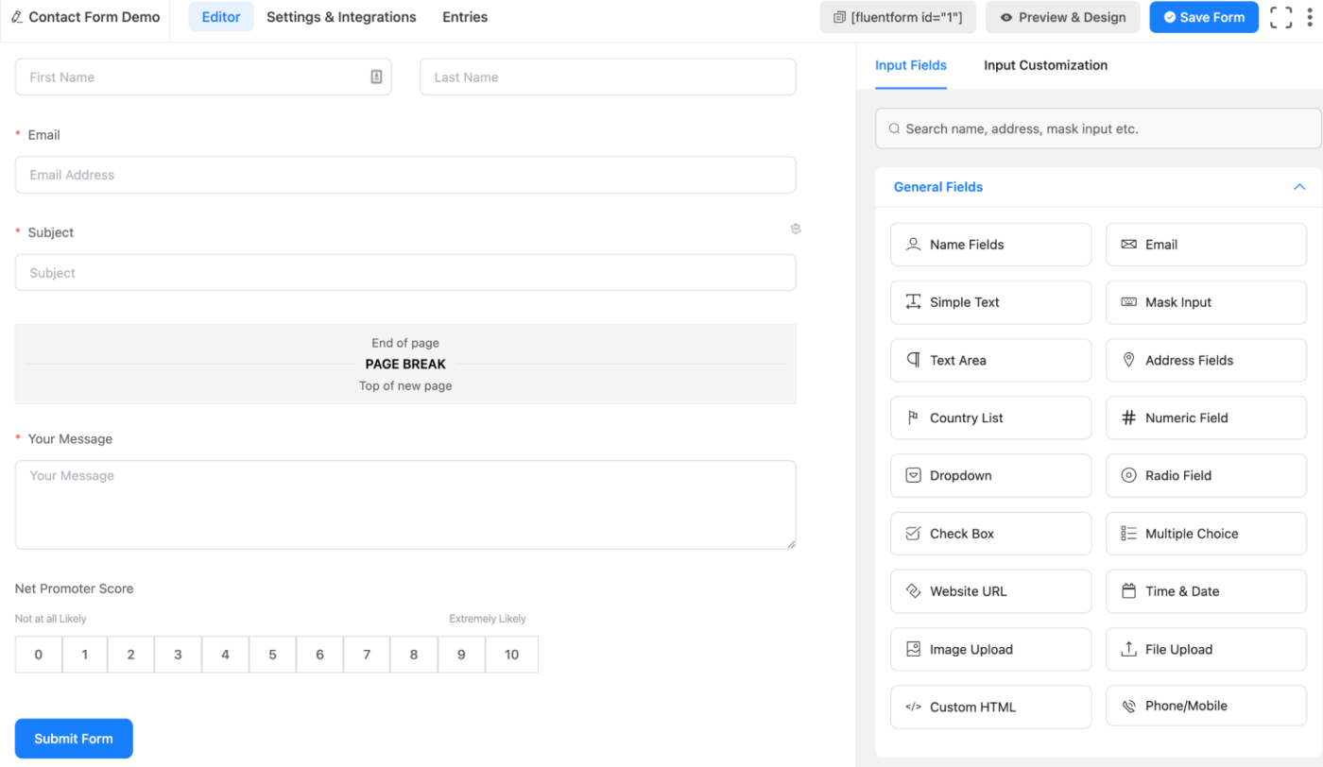Click the icon inside First Name field
Viewport: 1323px width, 767px height.
pyautogui.click(x=376, y=77)
